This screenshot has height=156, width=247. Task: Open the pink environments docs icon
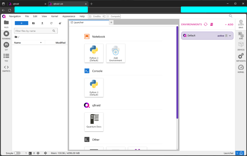pos(211,24)
